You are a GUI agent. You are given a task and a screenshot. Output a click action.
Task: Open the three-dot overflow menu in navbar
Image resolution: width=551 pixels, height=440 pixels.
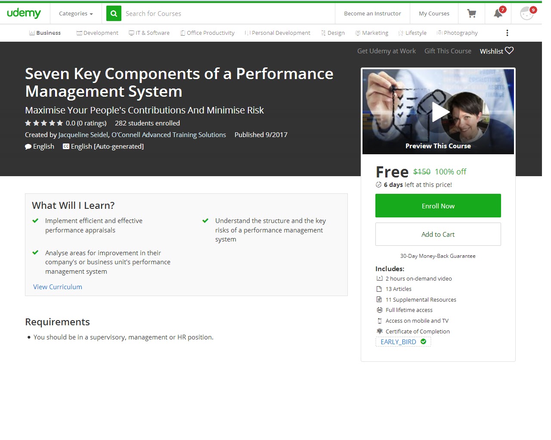coord(507,33)
